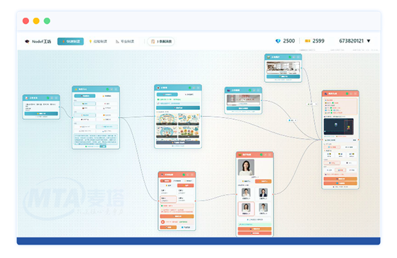Click the dark download button below image grid

(178, 142)
